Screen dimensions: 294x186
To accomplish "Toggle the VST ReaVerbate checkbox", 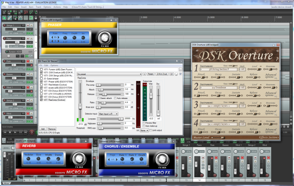I will click(41, 85).
